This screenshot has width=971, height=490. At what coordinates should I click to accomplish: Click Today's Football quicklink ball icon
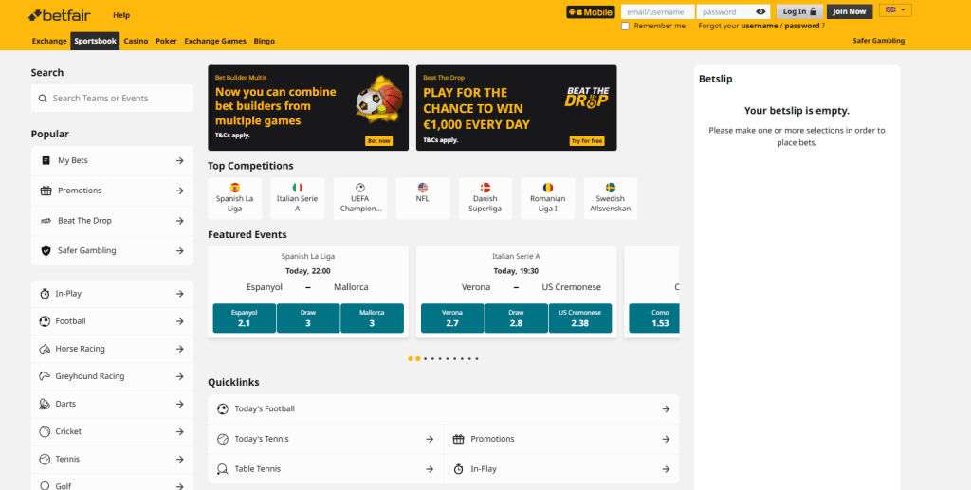coord(223,408)
